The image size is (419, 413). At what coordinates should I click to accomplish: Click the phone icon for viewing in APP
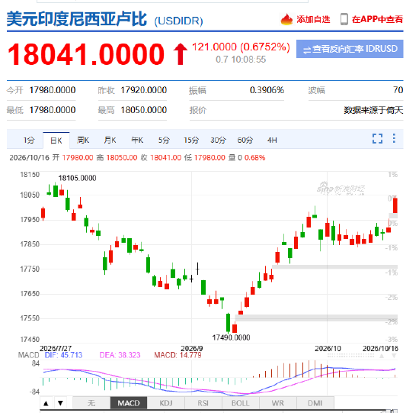pos(344,19)
